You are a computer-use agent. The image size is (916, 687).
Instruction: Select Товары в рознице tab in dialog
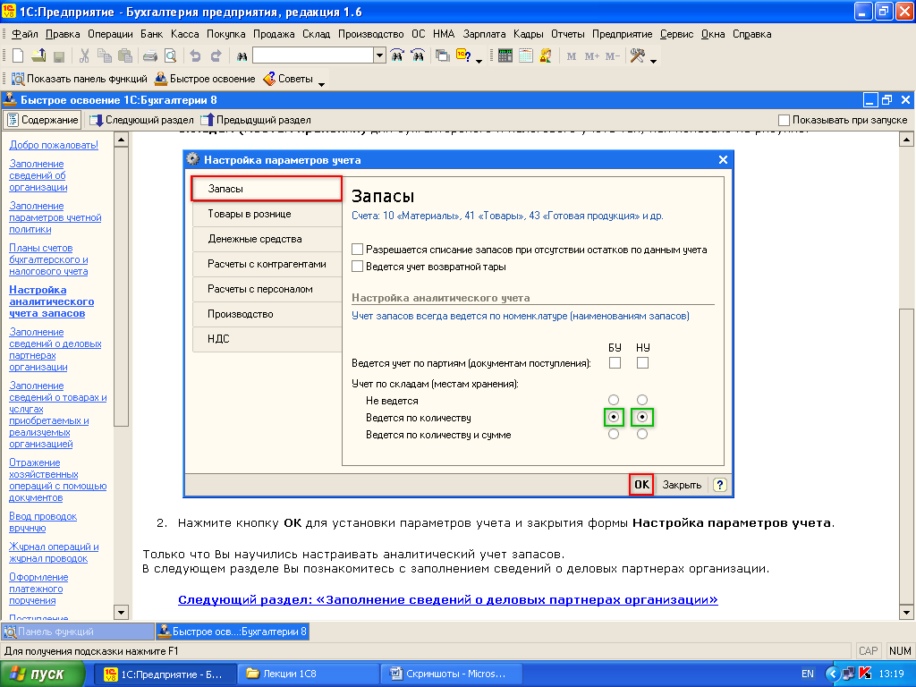click(267, 214)
